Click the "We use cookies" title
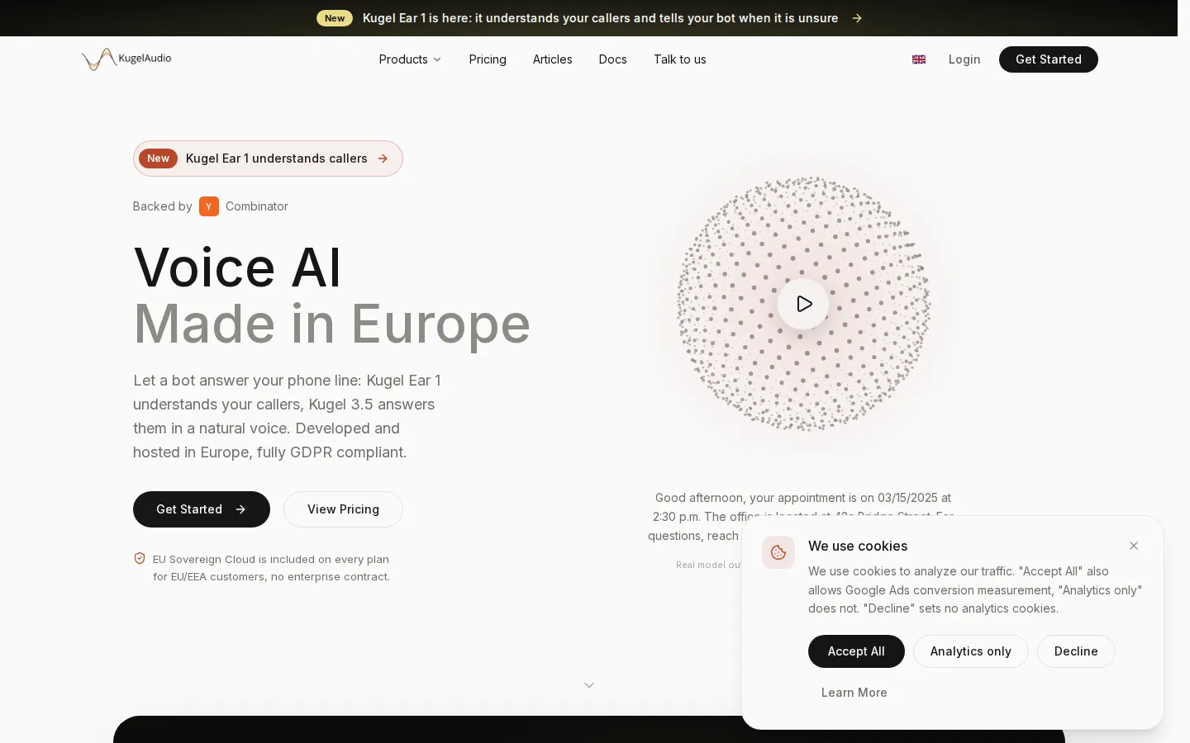This screenshot has height=743, width=1190. click(x=858, y=546)
